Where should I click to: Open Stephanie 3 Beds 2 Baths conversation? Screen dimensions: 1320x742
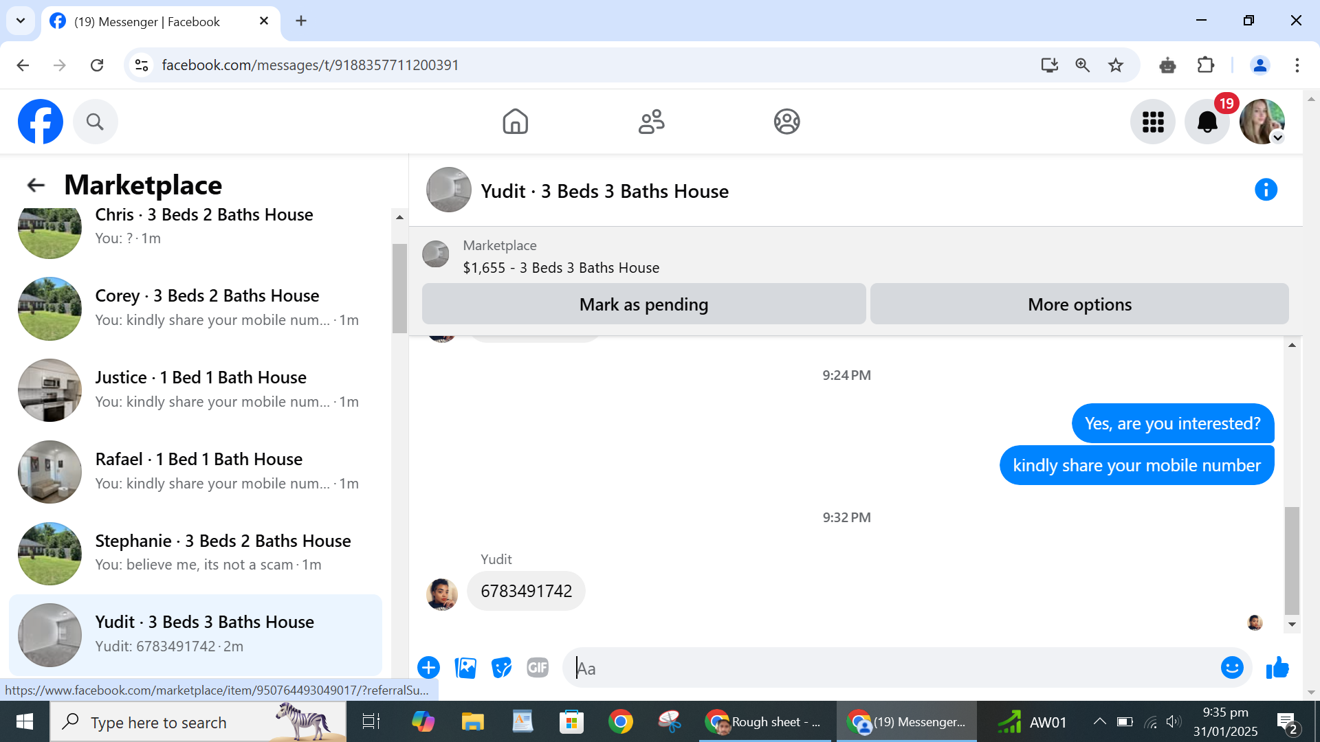[x=195, y=554]
